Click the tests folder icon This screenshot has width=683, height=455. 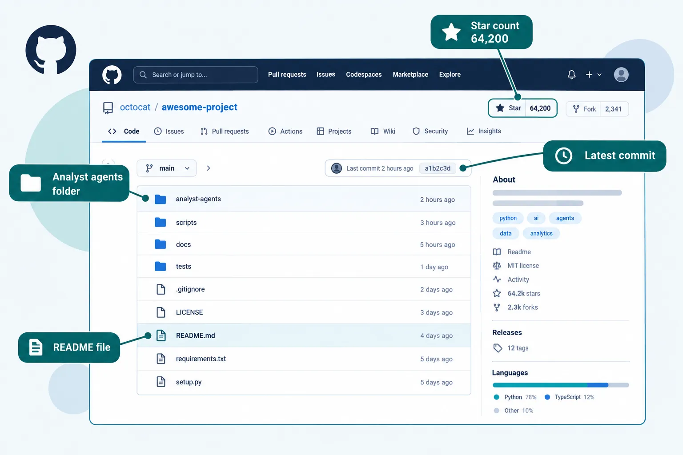161,266
